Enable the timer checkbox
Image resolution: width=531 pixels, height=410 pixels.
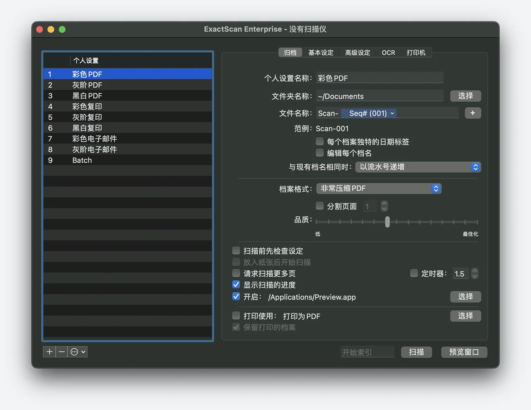[x=414, y=273]
